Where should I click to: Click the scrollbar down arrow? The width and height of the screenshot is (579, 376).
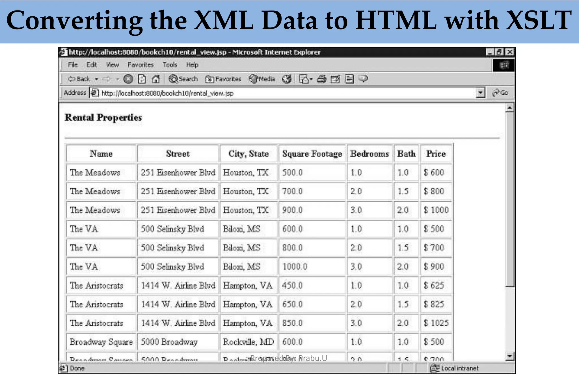[x=509, y=357]
